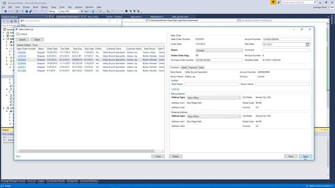Viewport: 335px width, 188px height.
Task: Open the Analyze menu
Action: tap(79, 7)
